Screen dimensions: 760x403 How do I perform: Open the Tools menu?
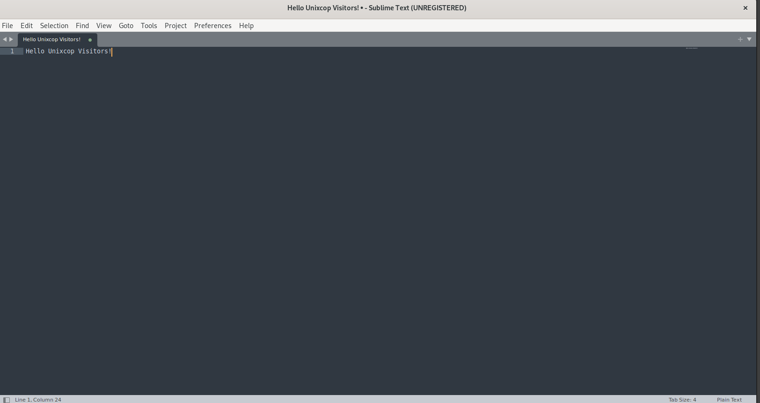point(149,26)
